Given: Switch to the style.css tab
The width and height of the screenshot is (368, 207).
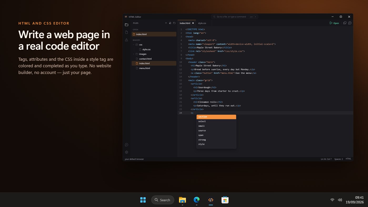Looking at the screenshot, I should 202,23.
